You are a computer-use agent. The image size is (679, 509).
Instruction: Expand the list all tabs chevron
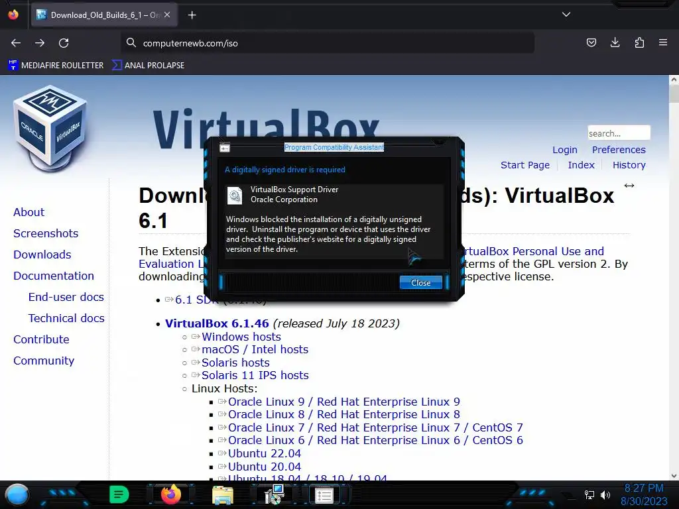[x=566, y=15]
